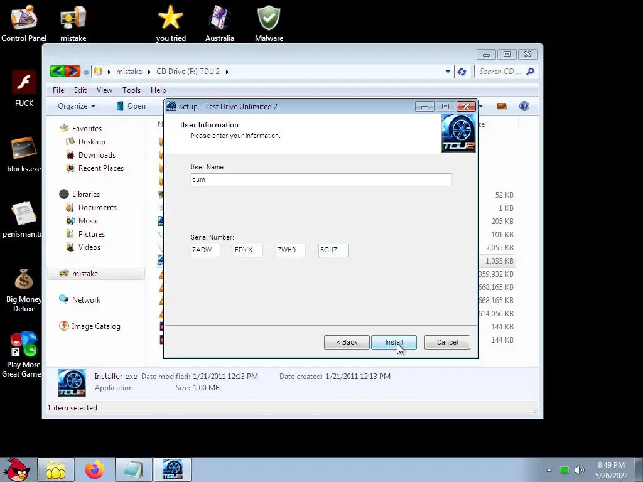The height and width of the screenshot is (482, 643).
Task: Open the View menu
Action: 104,90
